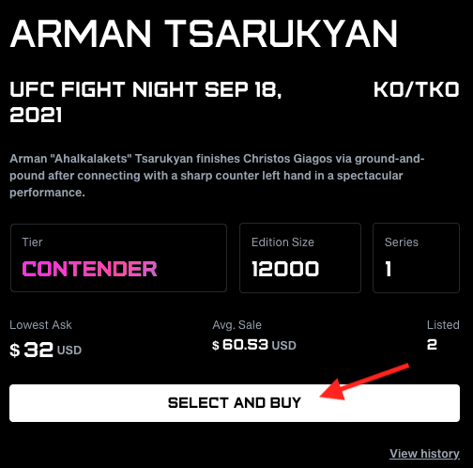The height and width of the screenshot is (468, 473).
Task: Click the Tier label text
Action: coord(32,242)
